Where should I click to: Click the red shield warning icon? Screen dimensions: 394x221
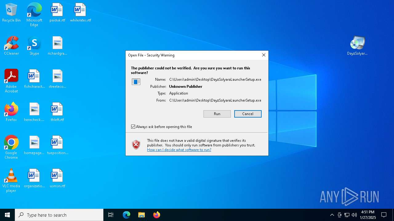point(136,145)
